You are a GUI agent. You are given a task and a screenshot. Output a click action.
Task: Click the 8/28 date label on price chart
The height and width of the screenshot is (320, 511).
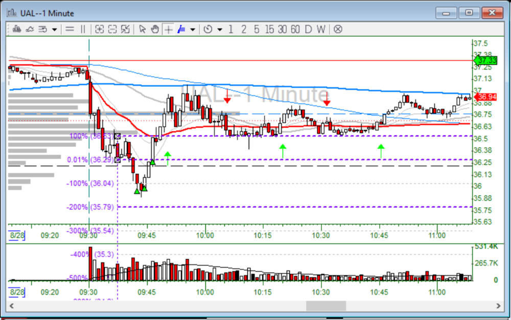tap(16, 235)
